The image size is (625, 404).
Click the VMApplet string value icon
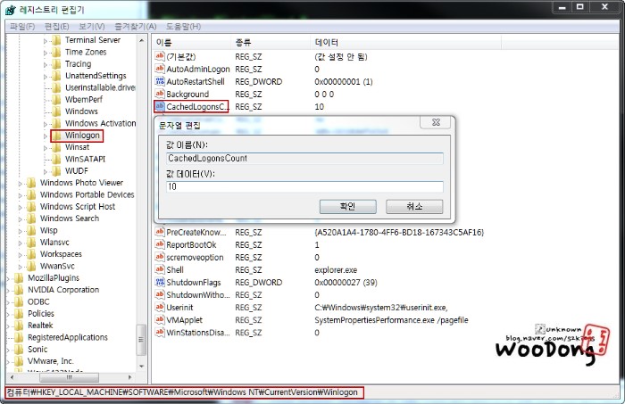click(x=160, y=319)
